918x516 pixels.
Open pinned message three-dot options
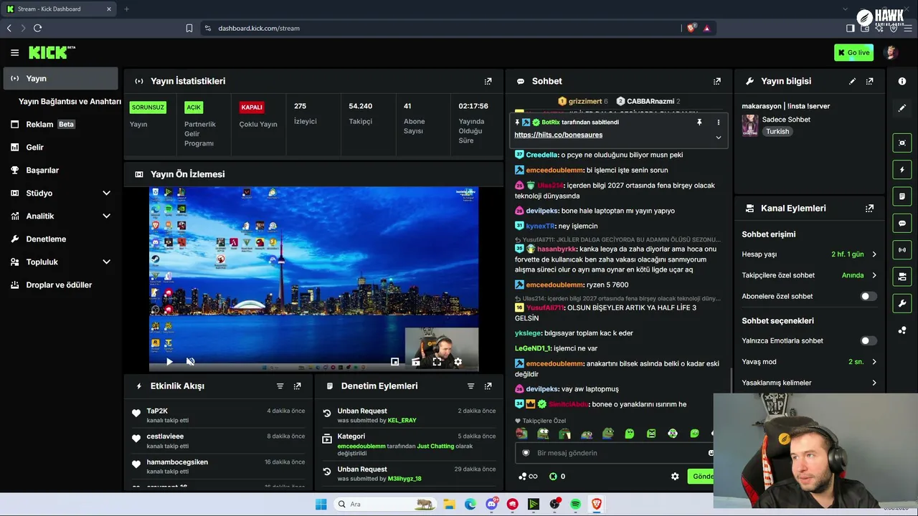pos(718,122)
